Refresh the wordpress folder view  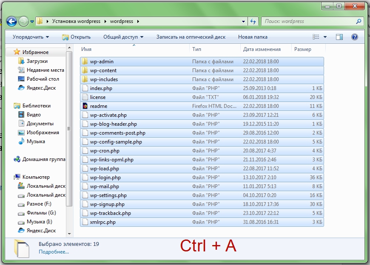click(253, 21)
